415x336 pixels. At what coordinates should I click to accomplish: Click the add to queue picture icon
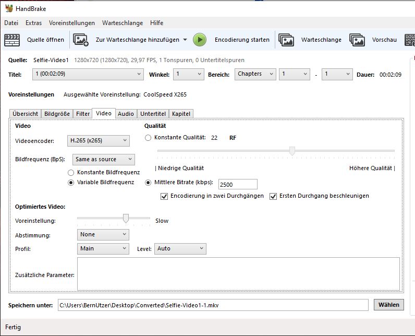(80, 40)
